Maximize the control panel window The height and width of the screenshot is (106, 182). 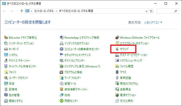166,4
